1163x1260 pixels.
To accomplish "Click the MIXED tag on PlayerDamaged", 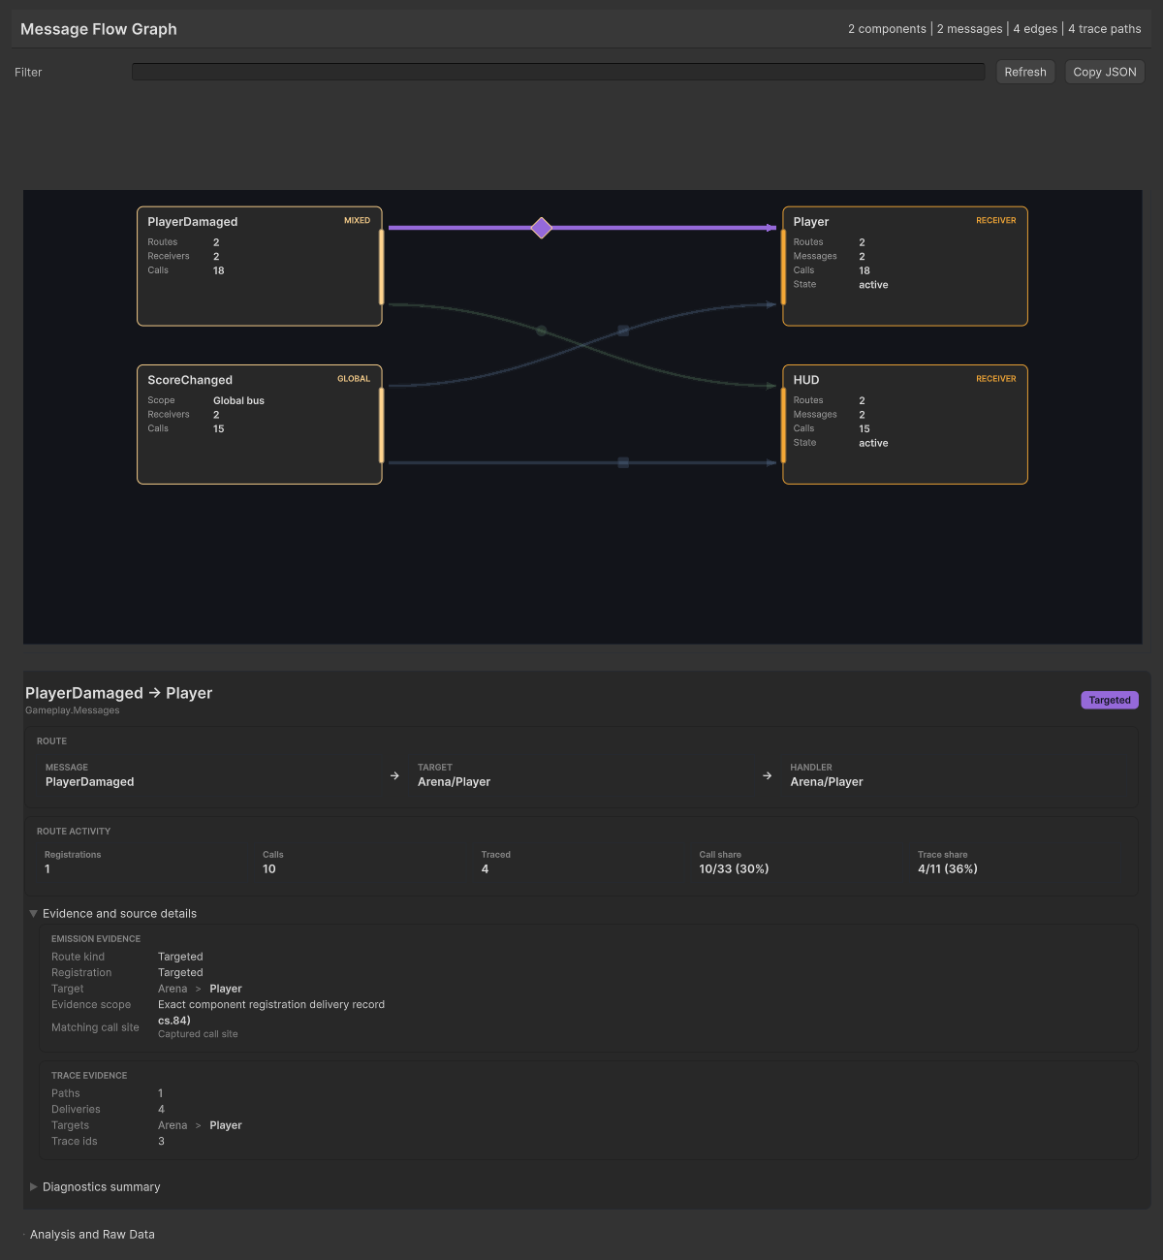I will [357, 221].
